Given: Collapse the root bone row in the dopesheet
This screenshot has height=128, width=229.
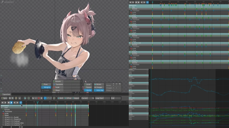Looking at the screenshot, I should point(2,108).
